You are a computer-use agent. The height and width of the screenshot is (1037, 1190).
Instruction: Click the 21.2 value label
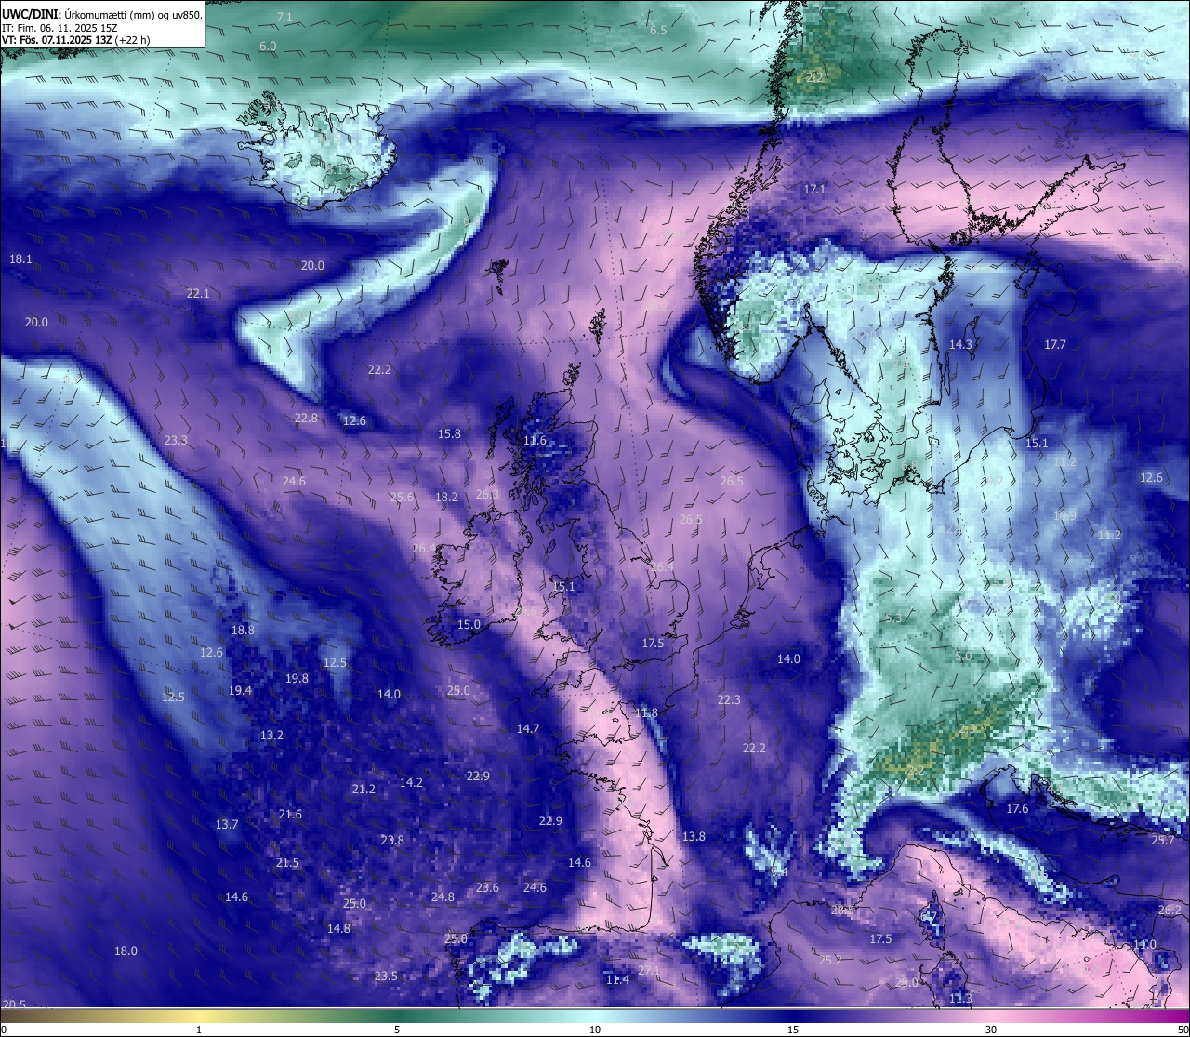point(364,790)
